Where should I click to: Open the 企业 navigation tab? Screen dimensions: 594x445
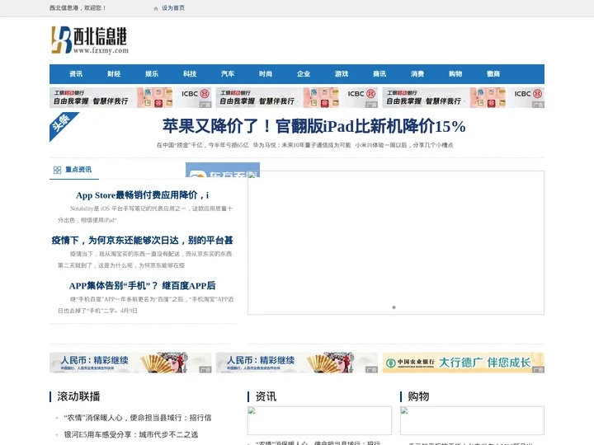pos(304,74)
